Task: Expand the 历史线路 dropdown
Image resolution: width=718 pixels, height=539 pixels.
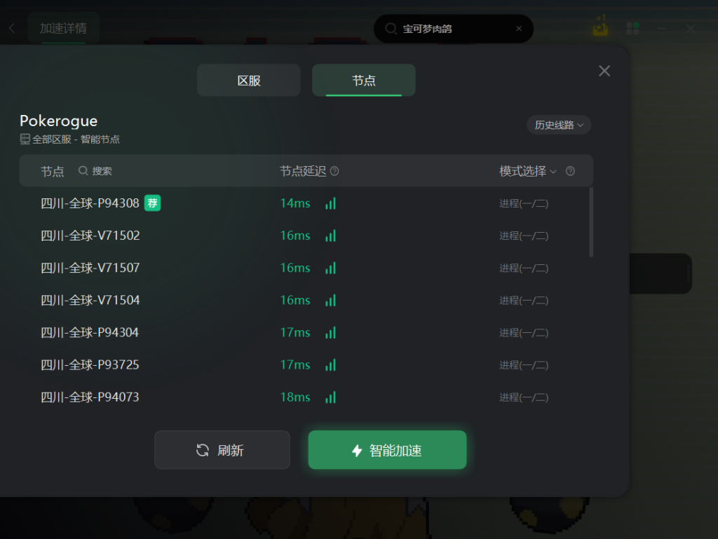Action: coord(559,125)
